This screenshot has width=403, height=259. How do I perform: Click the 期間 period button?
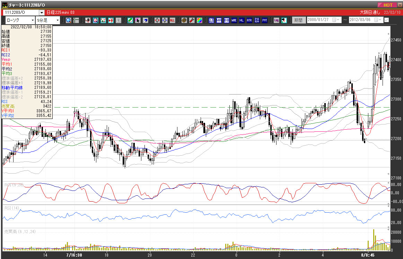(298, 20)
